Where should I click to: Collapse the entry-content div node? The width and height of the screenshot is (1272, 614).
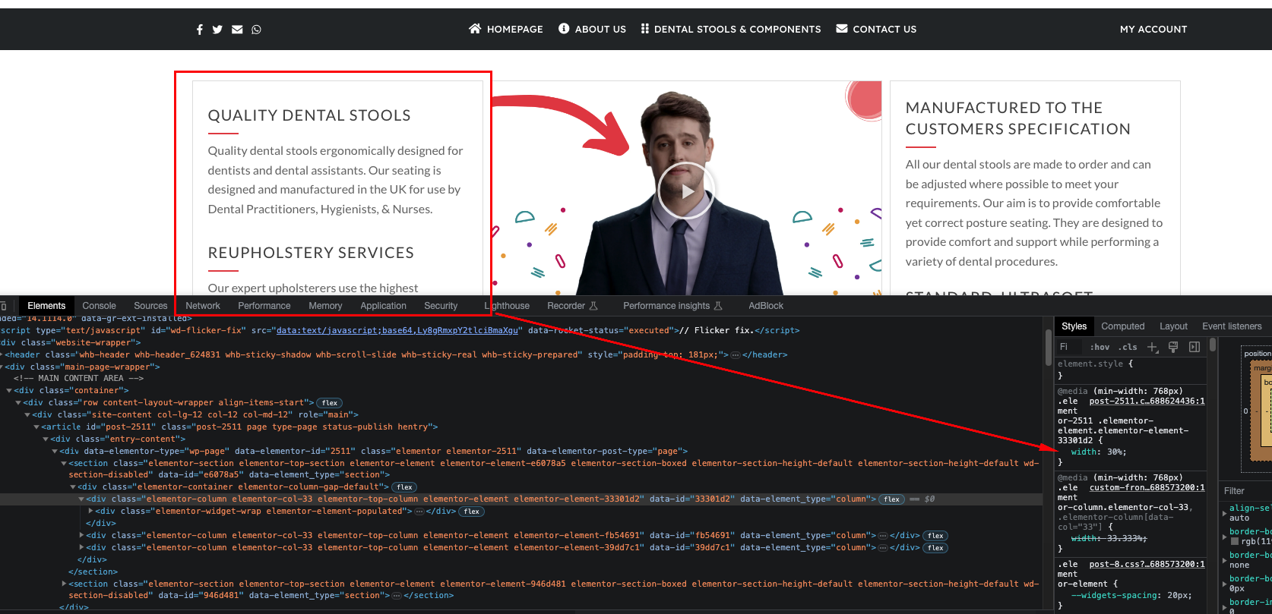point(46,439)
